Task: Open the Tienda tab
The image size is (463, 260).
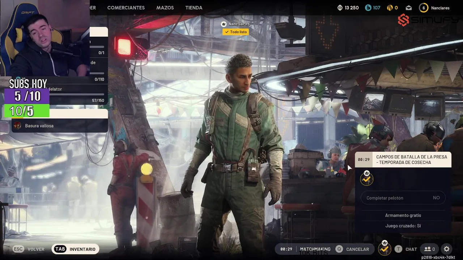Action: (x=194, y=8)
